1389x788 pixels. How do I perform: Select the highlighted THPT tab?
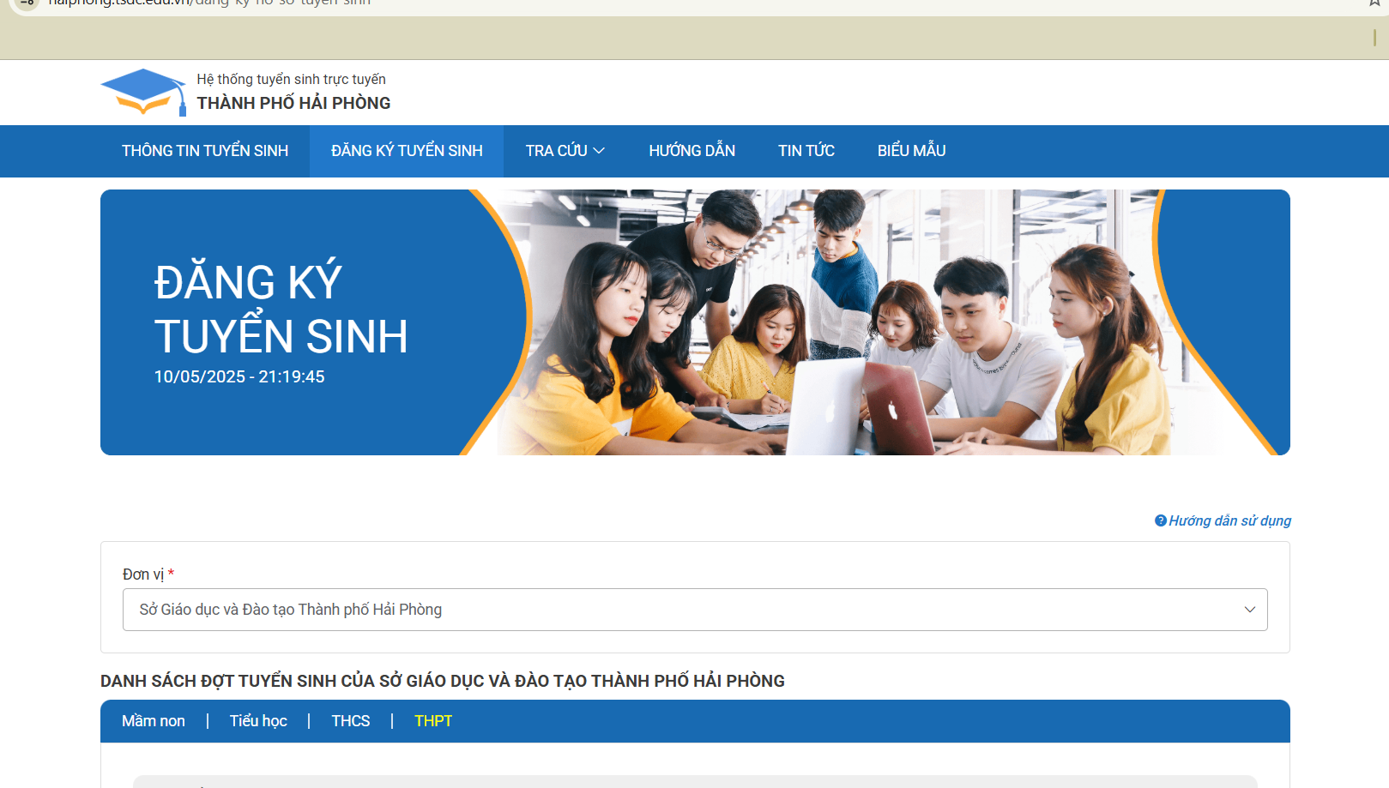coord(433,721)
